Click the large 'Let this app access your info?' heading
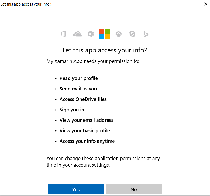Screen dimensions: 210x196 [x=105, y=50]
